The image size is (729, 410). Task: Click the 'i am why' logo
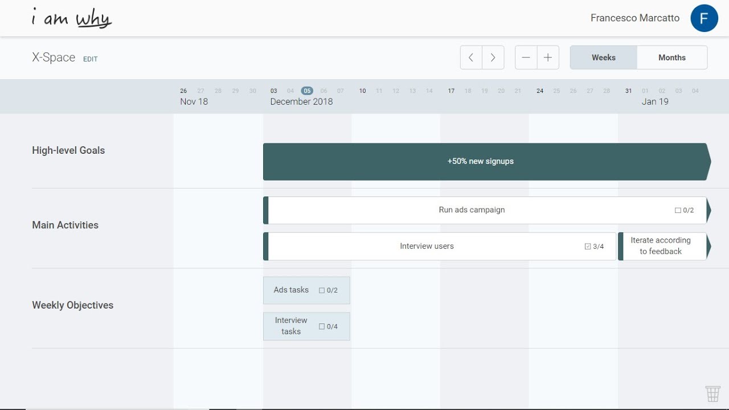point(72,19)
